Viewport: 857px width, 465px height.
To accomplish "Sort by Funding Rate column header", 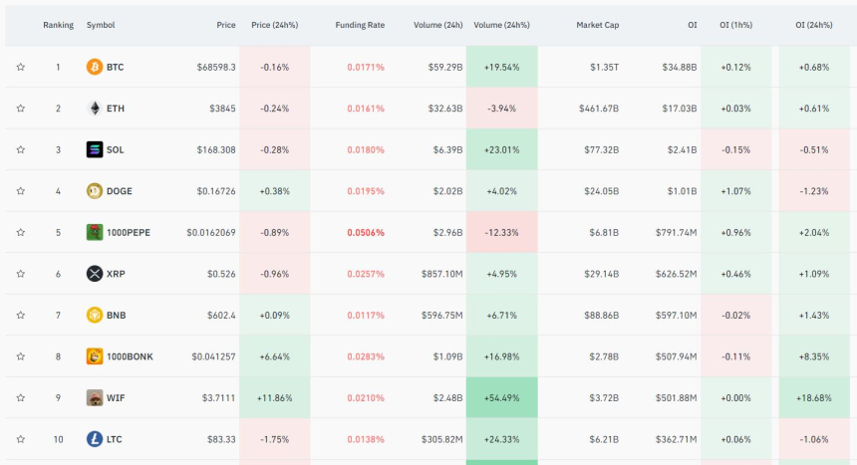I will pyautogui.click(x=360, y=24).
